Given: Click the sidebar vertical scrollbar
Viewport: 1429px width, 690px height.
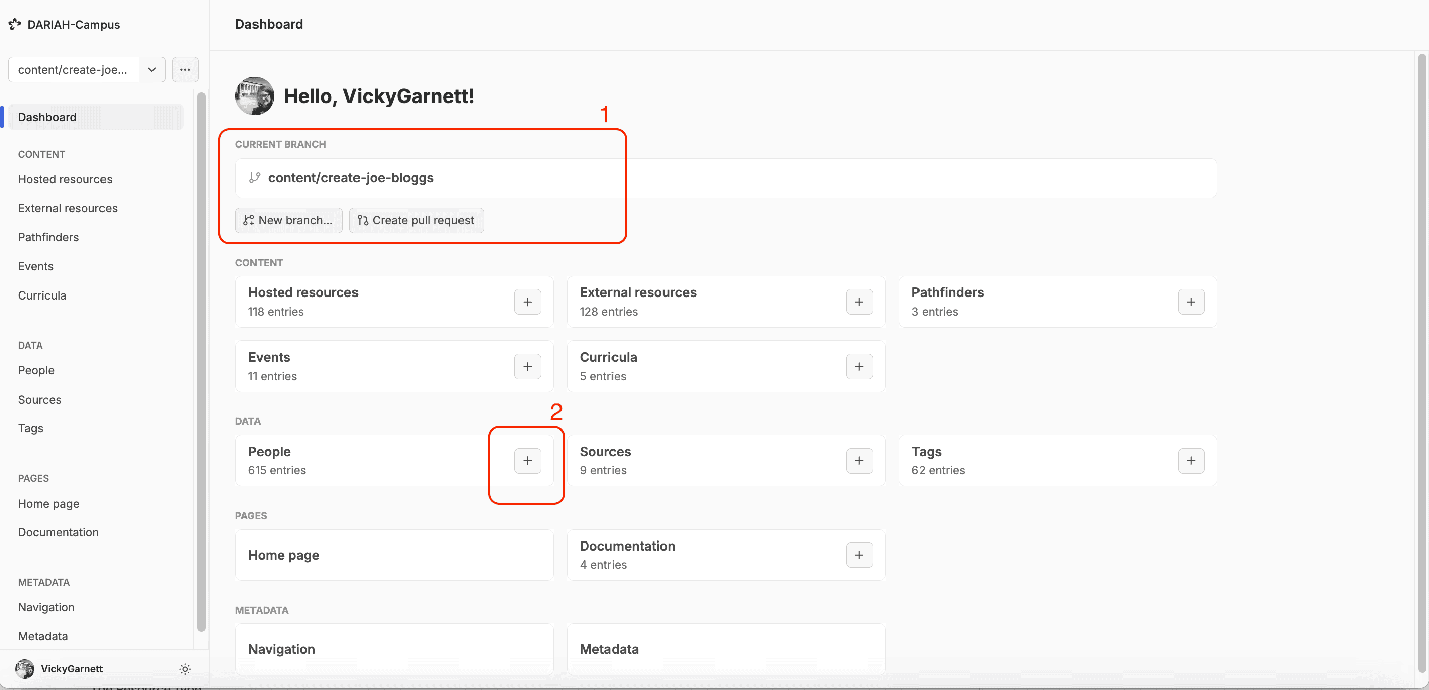Looking at the screenshot, I should 201,361.
